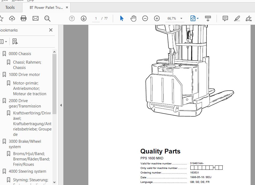Viewport: 255px width, 185px height.
Task: Open the 1000 Drive motor bookmark
Action: pyautogui.click(x=24, y=75)
